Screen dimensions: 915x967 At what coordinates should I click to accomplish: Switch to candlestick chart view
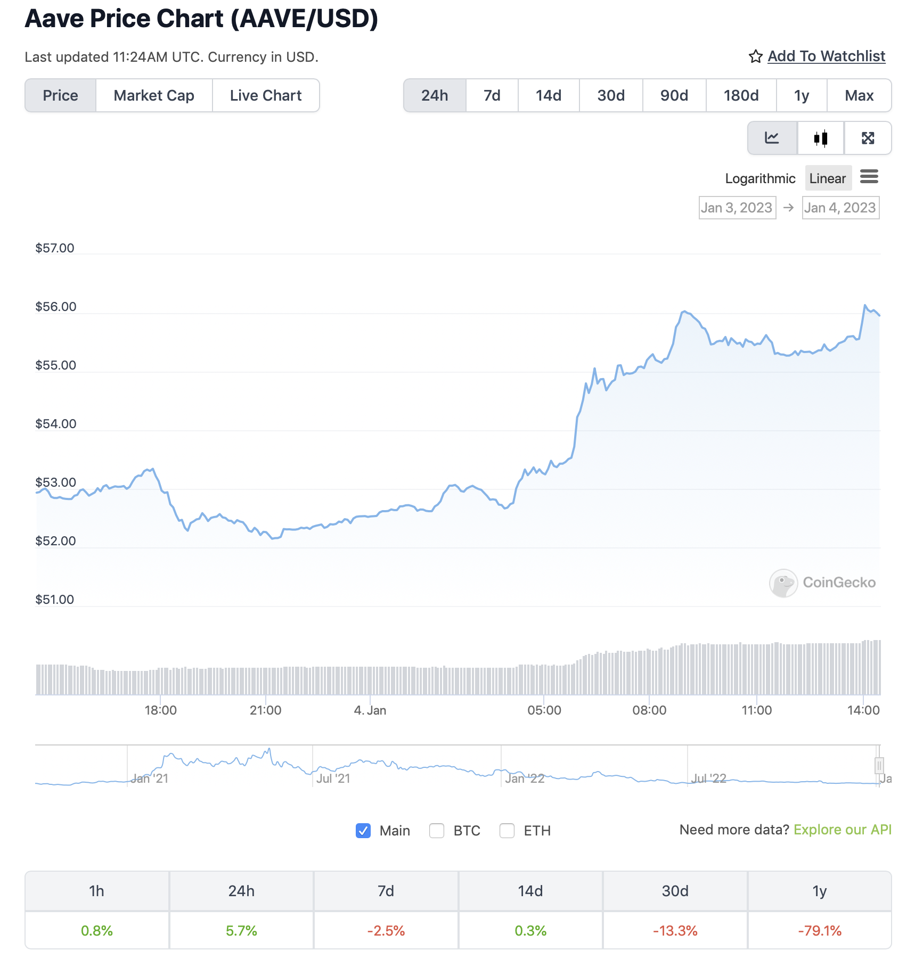[x=820, y=138]
